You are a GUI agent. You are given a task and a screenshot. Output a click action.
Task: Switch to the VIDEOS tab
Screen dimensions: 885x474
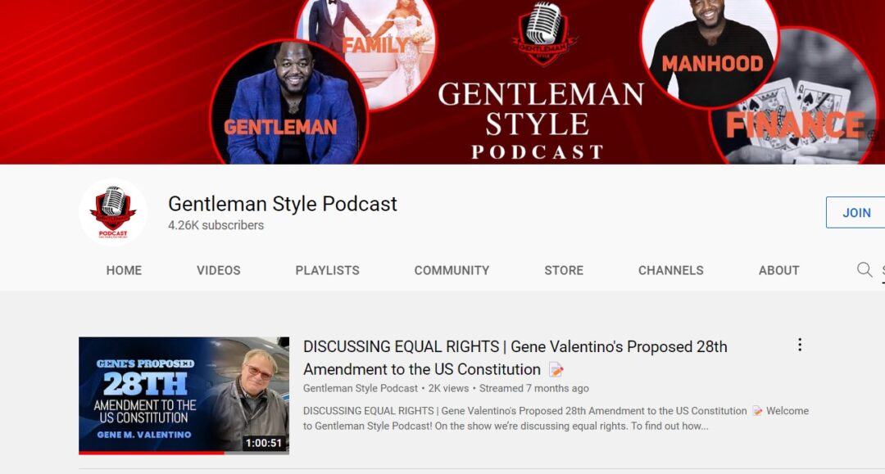(219, 270)
